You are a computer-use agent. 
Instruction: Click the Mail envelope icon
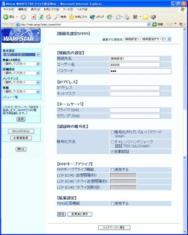click(118, 17)
